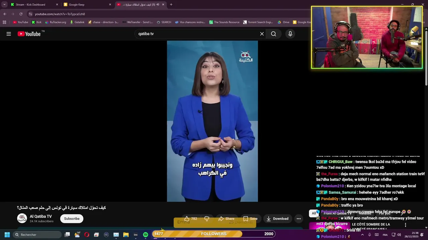Open a new browser tab

click(171, 5)
